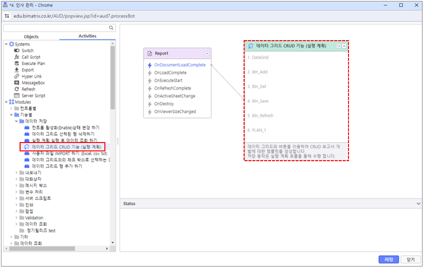Select the Server Script icon
The image size is (423, 267).
(x=17, y=96)
